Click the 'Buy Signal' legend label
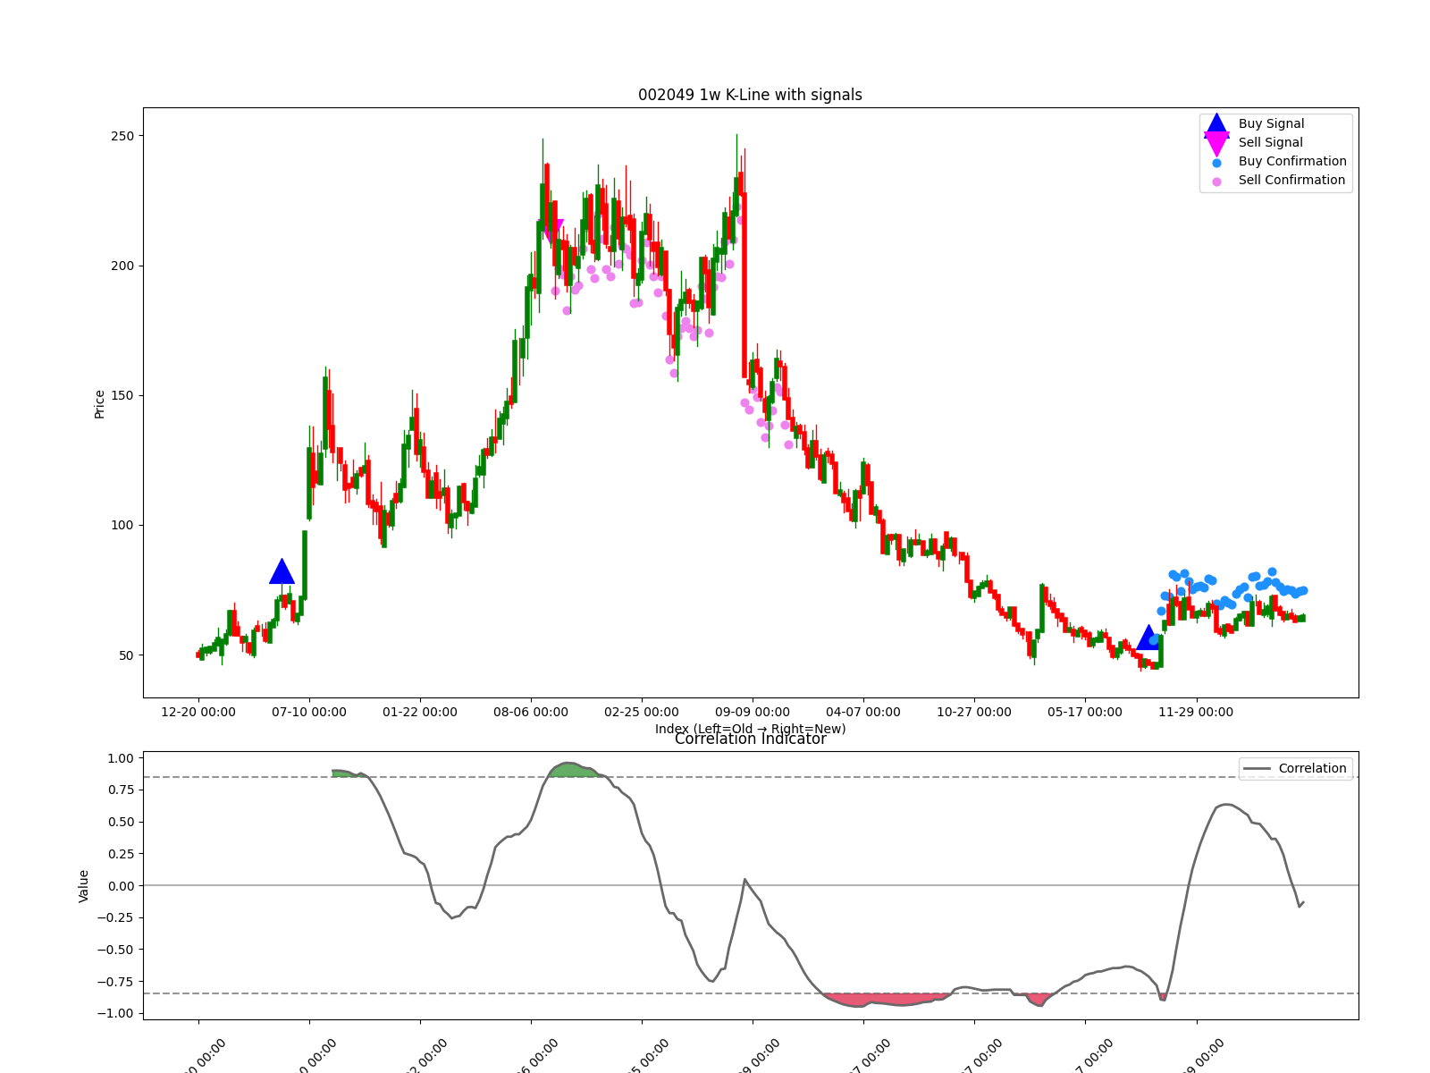Viewport: 1430px width, 1073px height. coord(1271,124)
